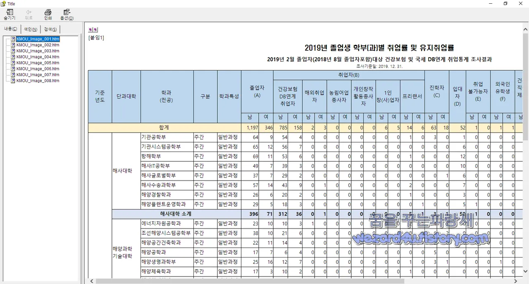Click the 단과대학 column header
The image size is (529, 284).
(x=126, y=96)
